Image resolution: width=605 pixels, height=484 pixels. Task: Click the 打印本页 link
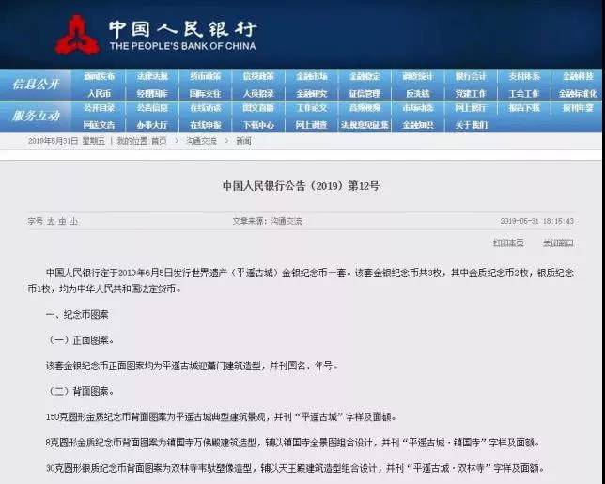pos(508,242)
